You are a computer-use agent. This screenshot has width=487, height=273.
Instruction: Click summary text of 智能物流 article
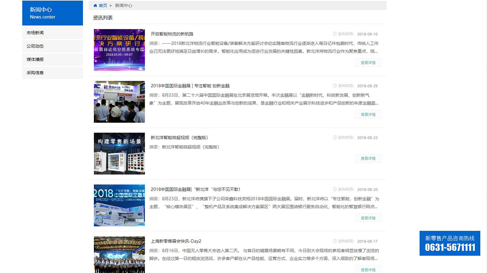tap(264, 47)
